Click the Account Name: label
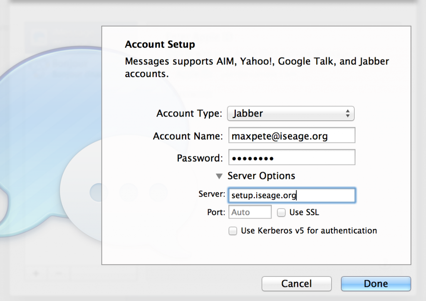The image size is (426, 301). 188,136
